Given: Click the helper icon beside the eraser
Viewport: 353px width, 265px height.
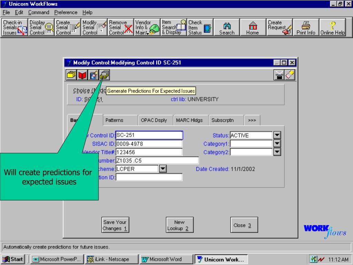Looking at the screenshot, I should click(x=279, y=75).
